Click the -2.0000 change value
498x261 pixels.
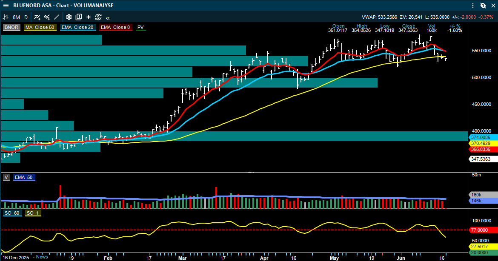(468, 17)
